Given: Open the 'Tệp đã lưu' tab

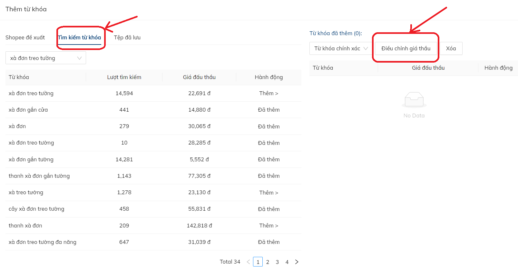Looking at the screenshot, I should point(127,37).
